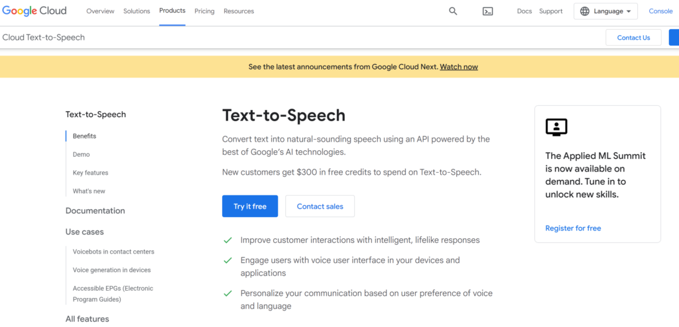The image size is (679, 327).
Task: Click the 'Improve customer interactions' bullet text
Action: [x=360, y=240]
